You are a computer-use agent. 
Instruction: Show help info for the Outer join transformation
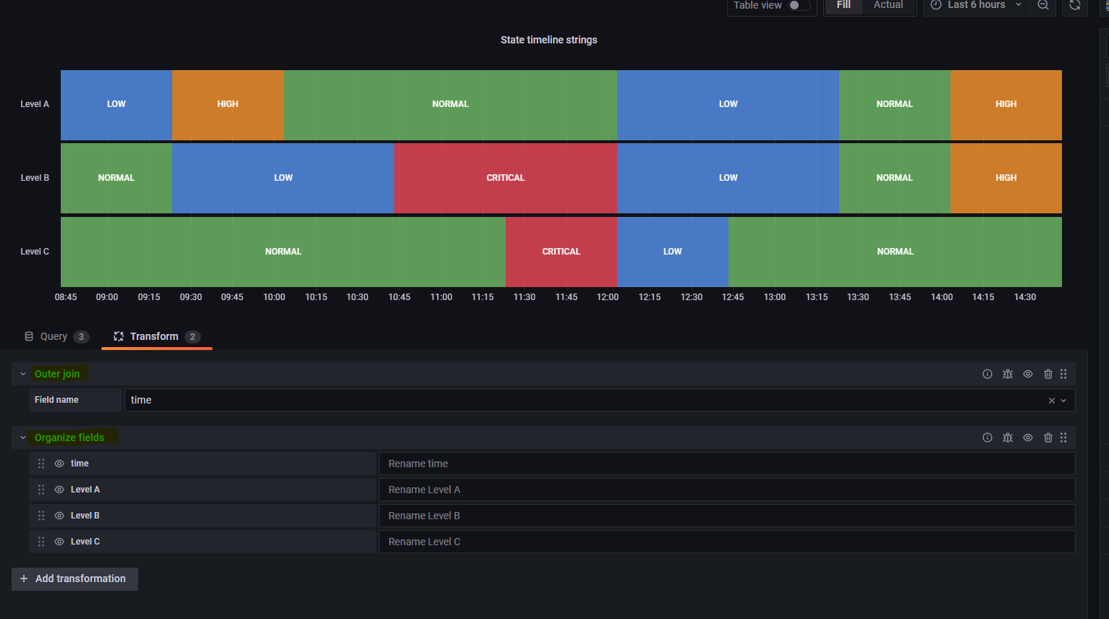pyautogui.click(x=987, y=374)
